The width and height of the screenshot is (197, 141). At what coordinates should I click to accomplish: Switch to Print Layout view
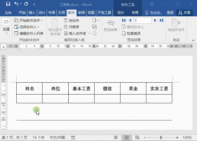coord(127,138)
